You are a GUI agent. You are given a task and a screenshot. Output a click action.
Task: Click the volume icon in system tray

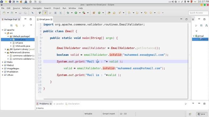pos(173,2)
